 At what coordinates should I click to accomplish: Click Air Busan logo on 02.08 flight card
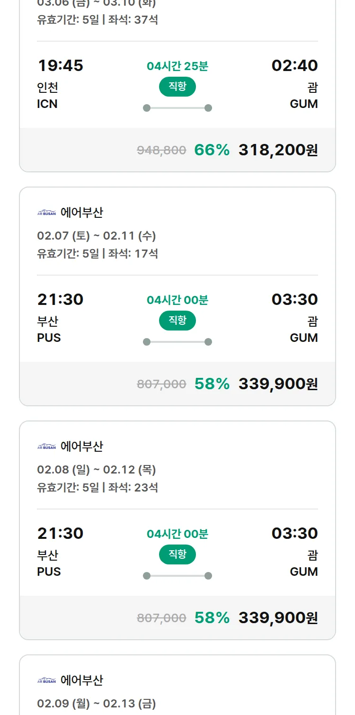(46, 447)
